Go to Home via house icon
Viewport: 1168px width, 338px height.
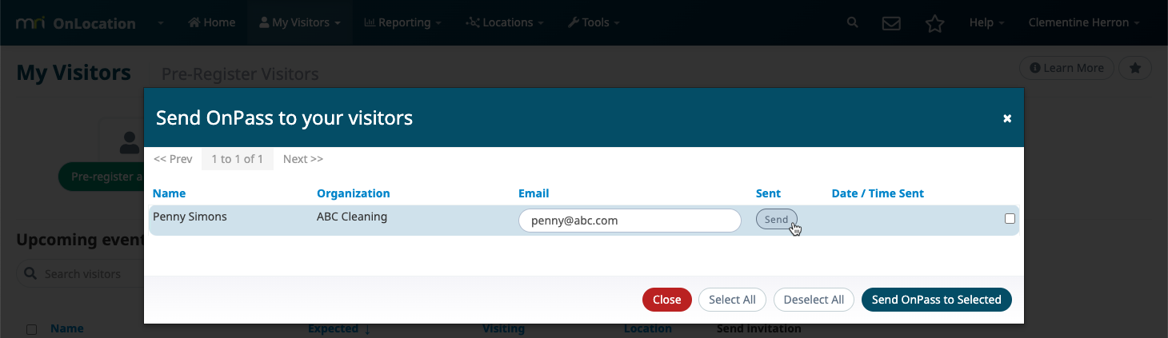pos(211,22)
